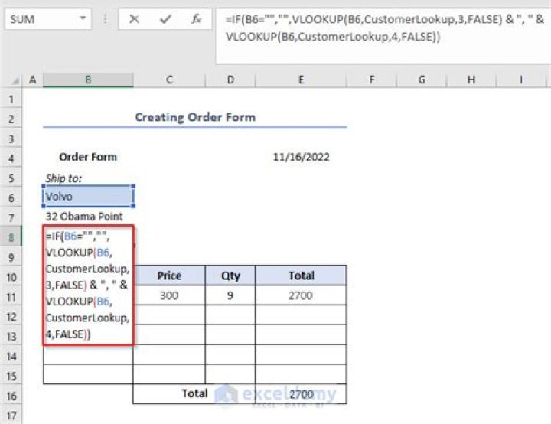Select the Price column header cell
551x424 pixels.
pos(168,276)
